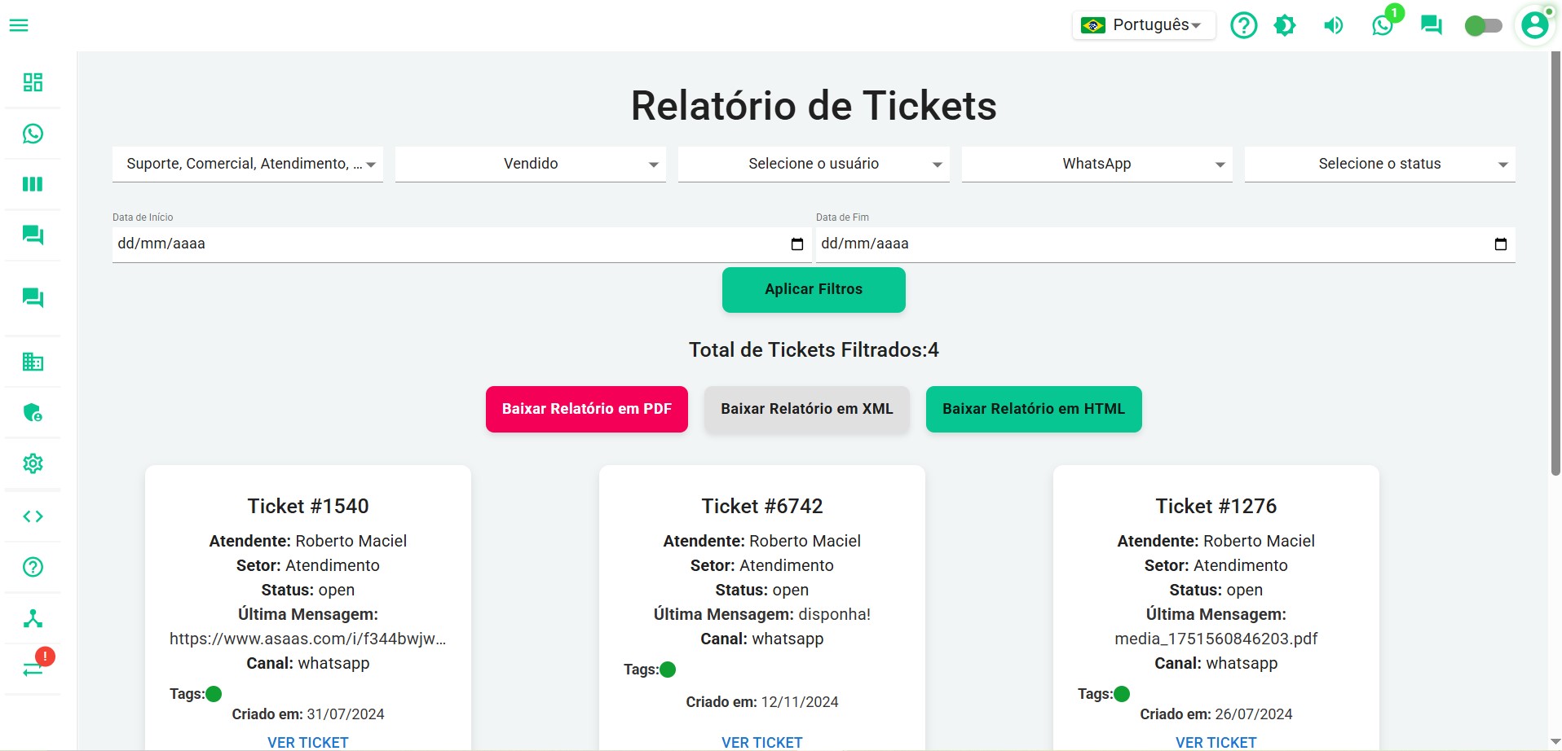This screenshot has width=1562, height=751.
Task: Open WhatsApp connections in sidebar
Action: coord(33,134)
